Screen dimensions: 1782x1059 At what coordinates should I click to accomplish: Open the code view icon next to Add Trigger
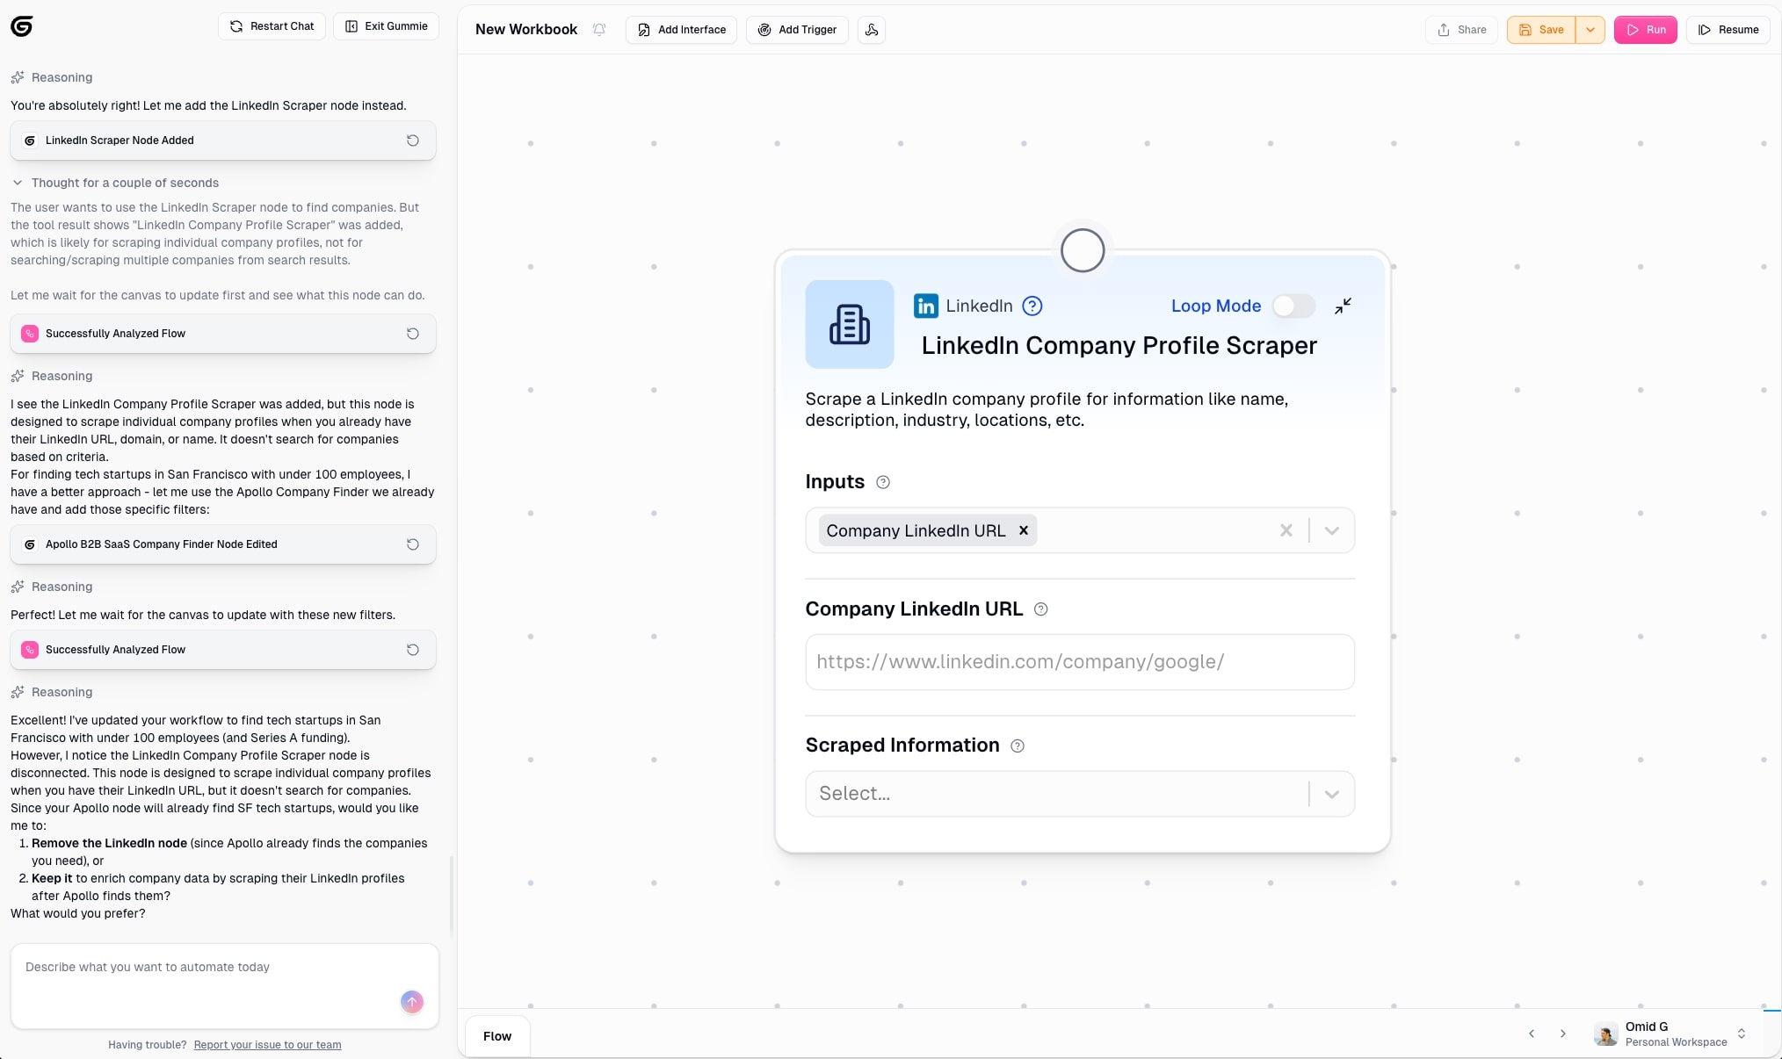click(871, 30)
